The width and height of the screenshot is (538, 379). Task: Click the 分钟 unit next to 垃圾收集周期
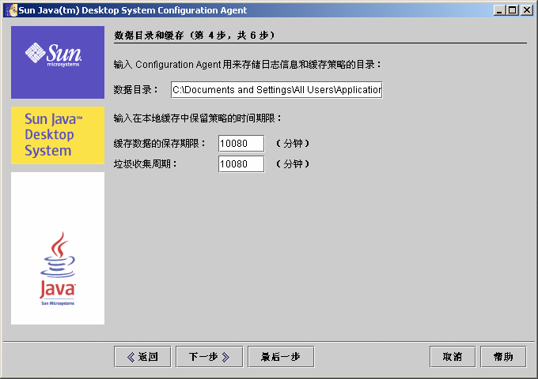click(293, 164)
